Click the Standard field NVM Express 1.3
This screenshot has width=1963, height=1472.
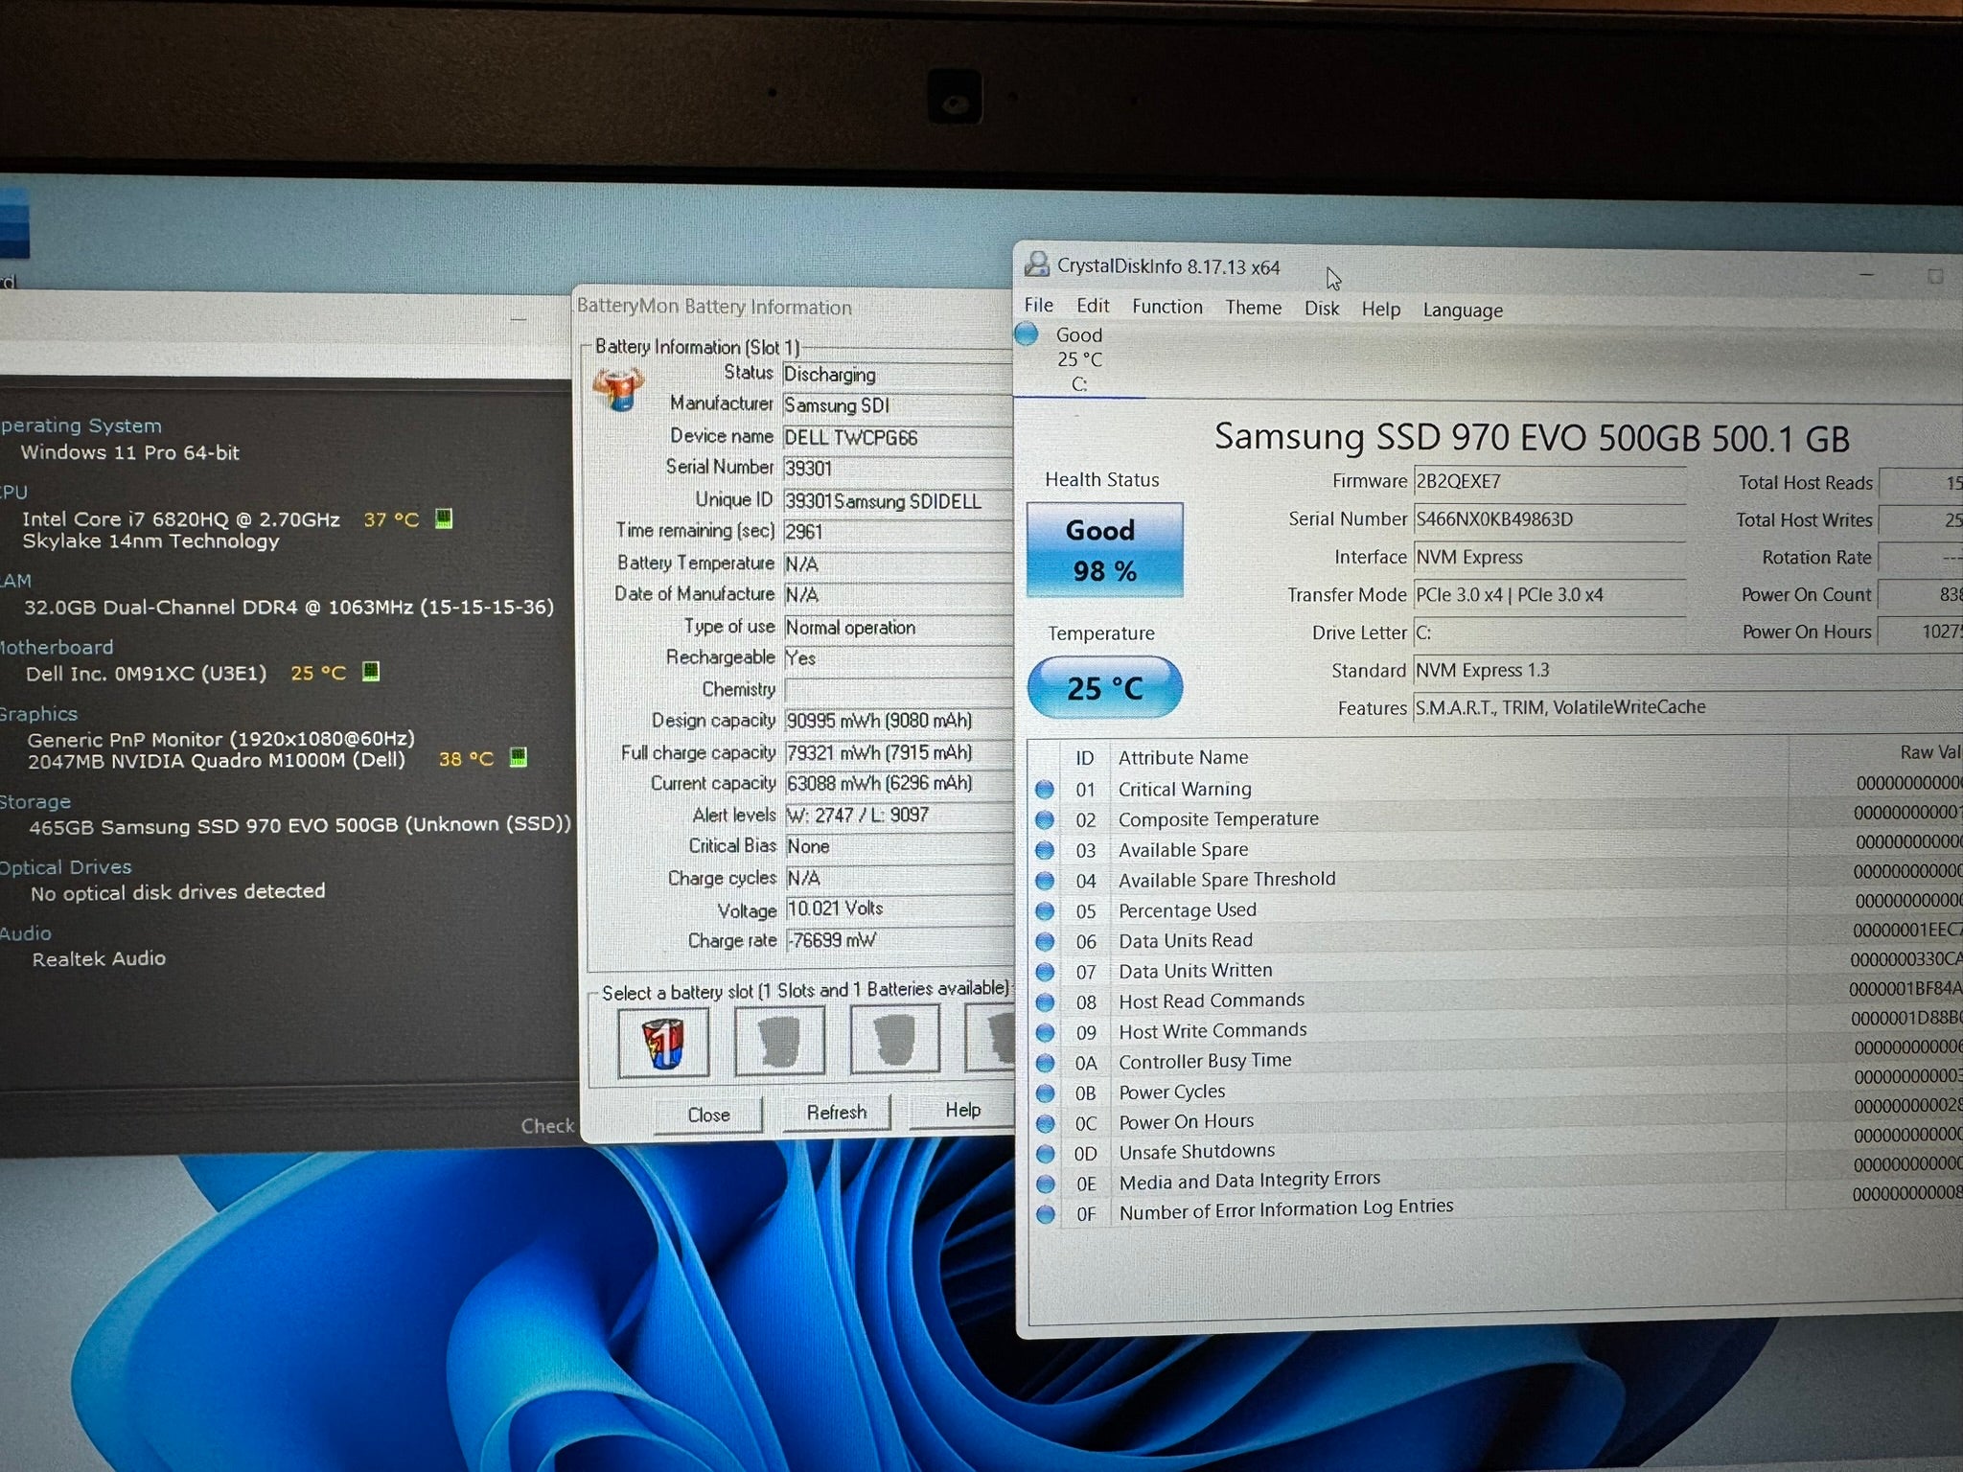point(1687,671)
